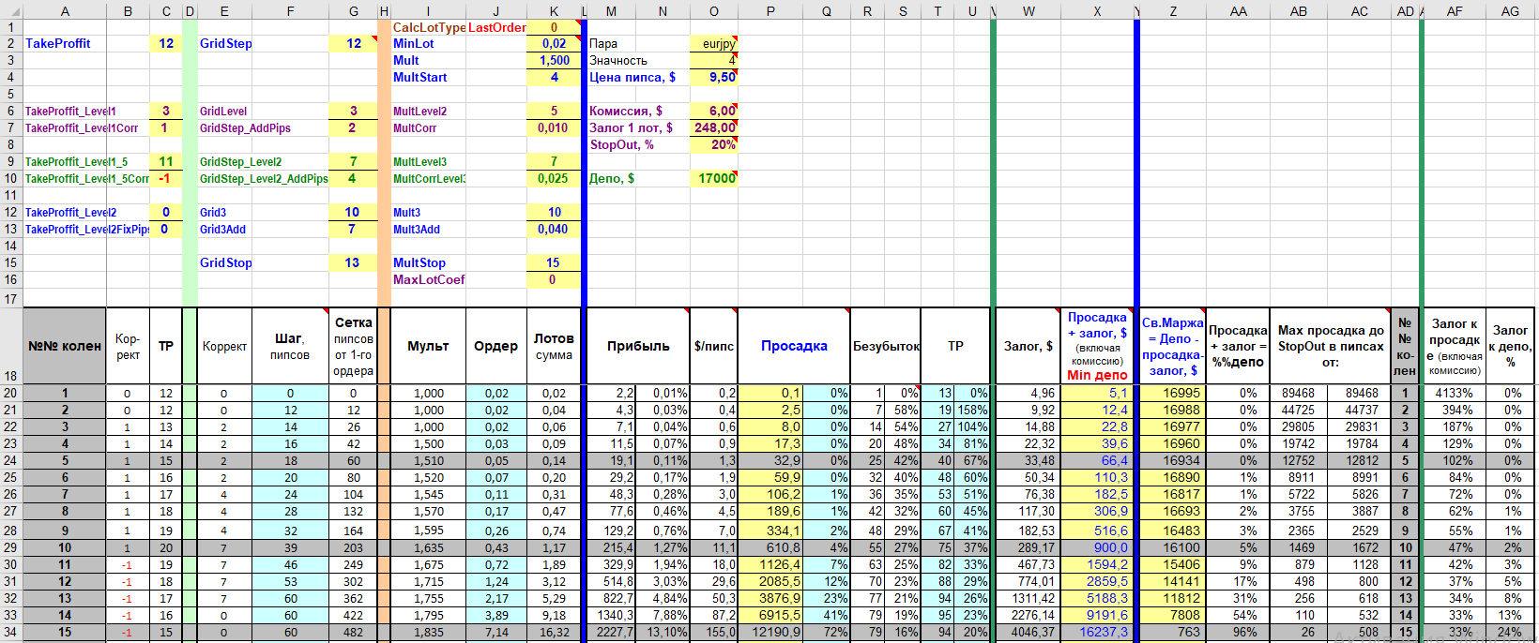Click the Залог к депо, % header

tap(1510, 346)
